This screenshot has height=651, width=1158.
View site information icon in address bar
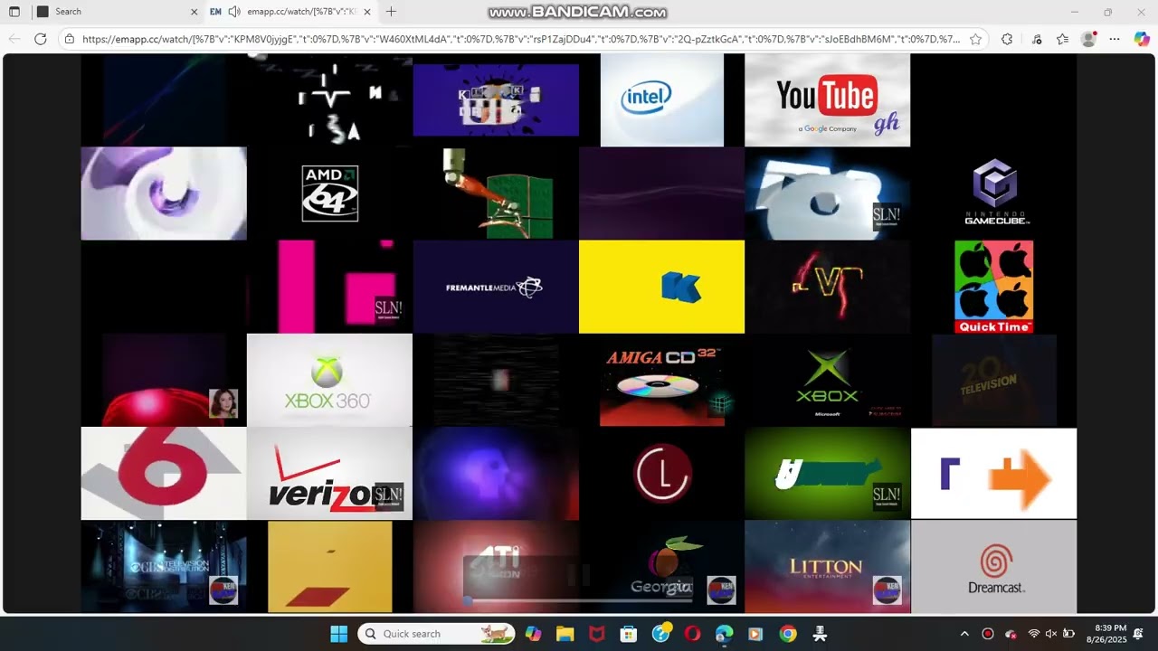[x=70, y=39]
